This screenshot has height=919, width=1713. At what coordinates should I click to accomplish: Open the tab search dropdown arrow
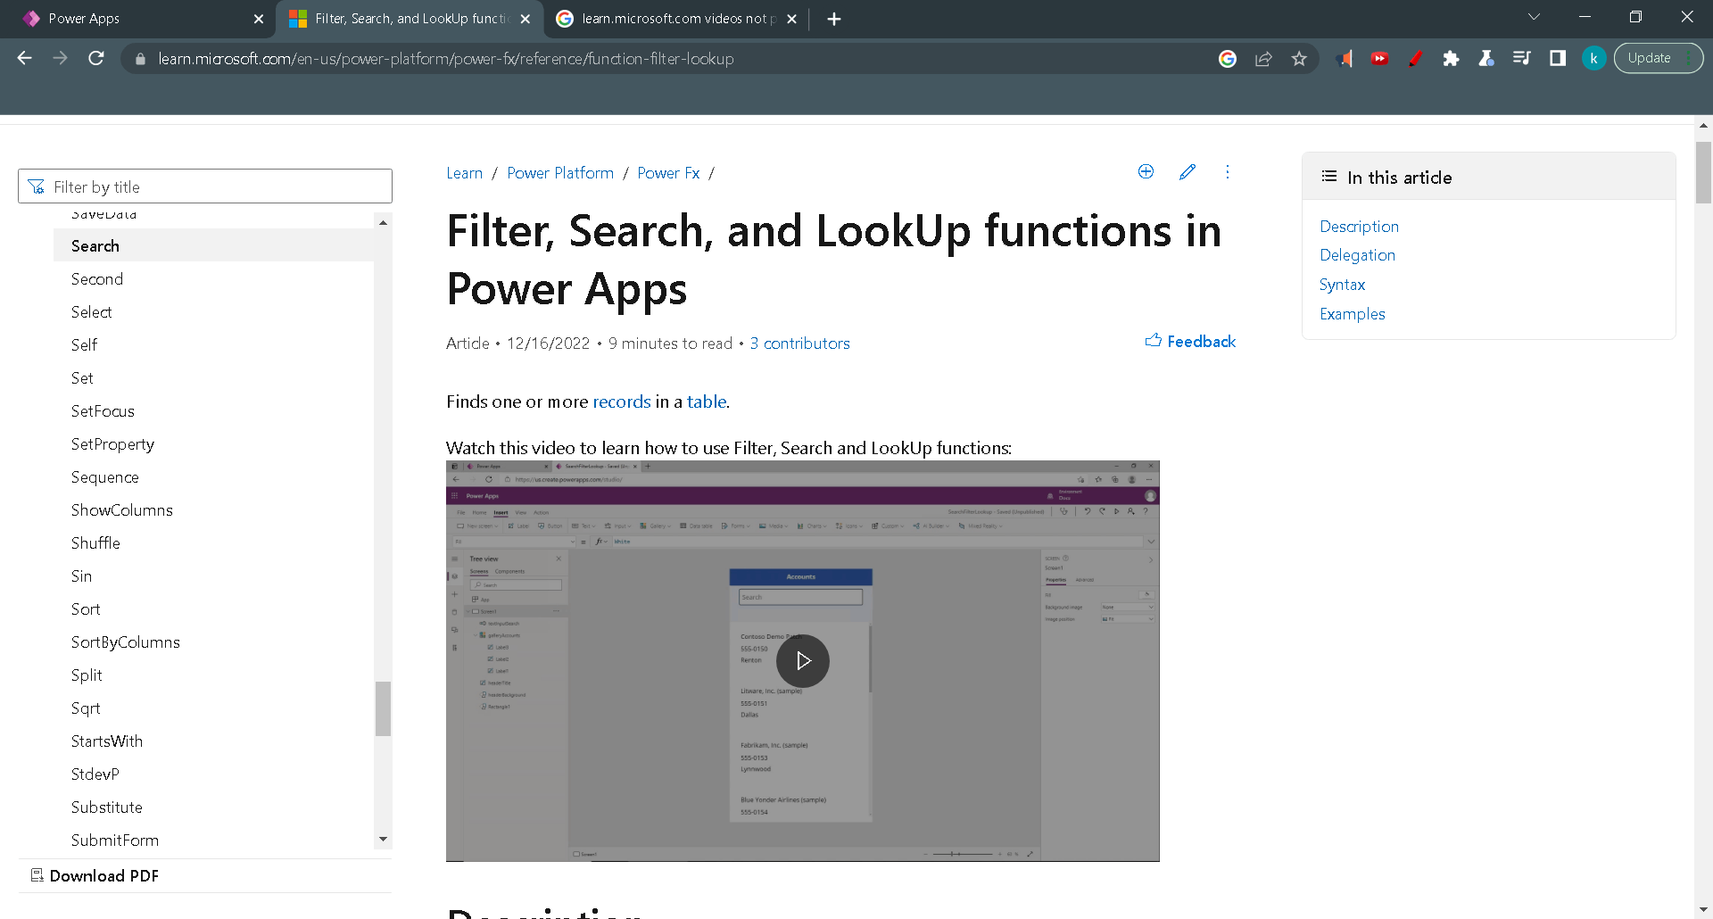1534,17
